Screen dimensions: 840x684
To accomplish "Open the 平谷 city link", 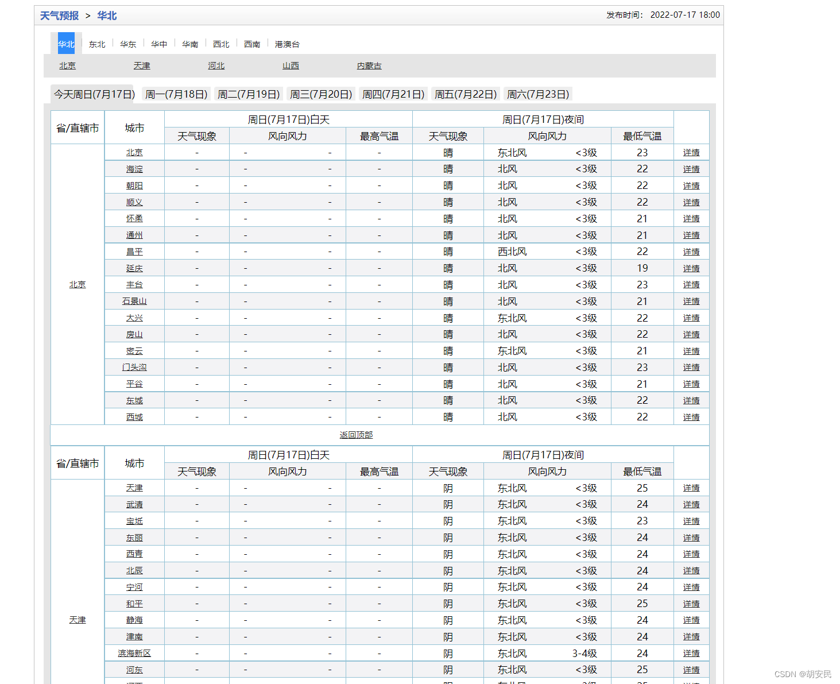I will [x=134, y=384].
